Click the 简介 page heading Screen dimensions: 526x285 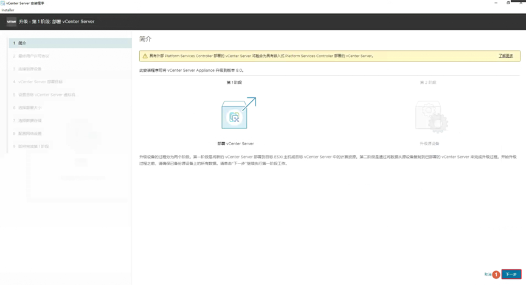pos(145,39)
